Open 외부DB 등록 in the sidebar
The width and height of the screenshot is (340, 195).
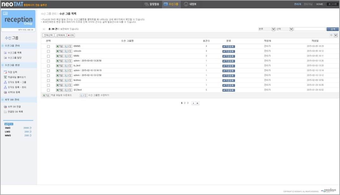click(12, 92)
